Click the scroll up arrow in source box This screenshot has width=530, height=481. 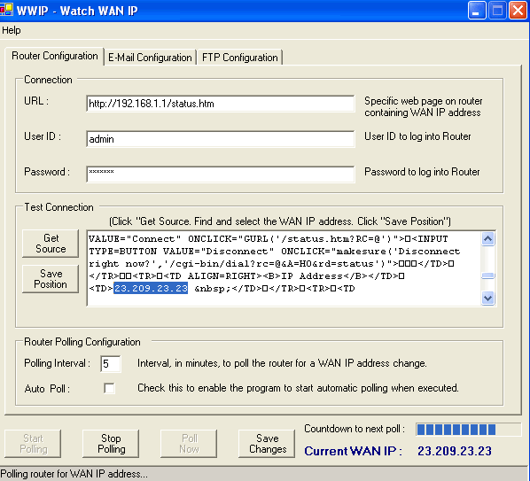tap(487, 239)
